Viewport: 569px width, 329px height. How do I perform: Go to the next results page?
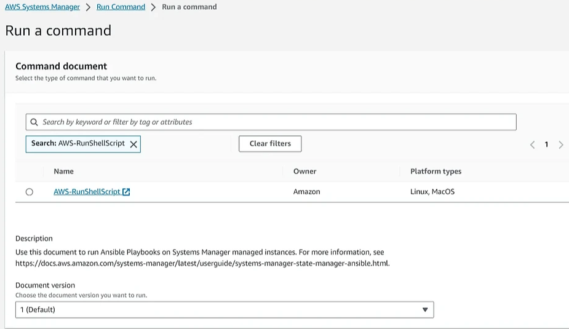point(560,145)
